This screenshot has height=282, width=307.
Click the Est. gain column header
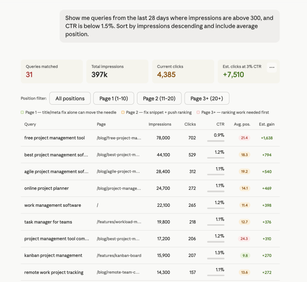[x=267, y=124]
